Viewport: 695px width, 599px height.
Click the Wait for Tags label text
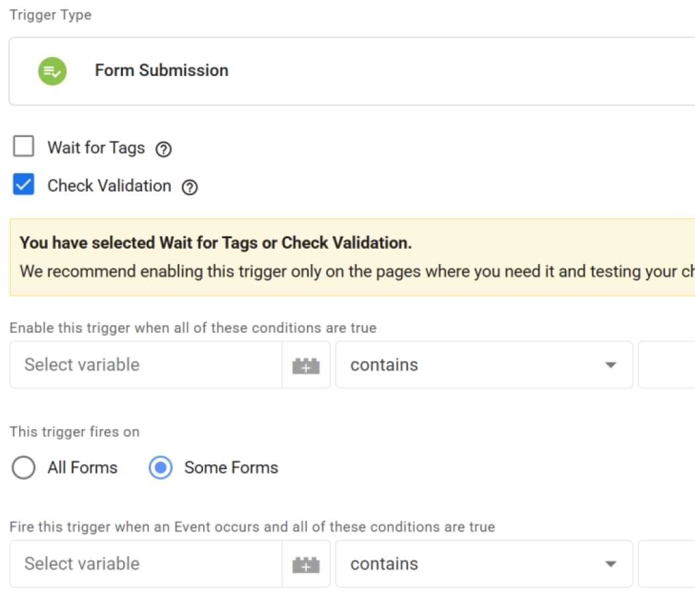click(x=96, y=148)
